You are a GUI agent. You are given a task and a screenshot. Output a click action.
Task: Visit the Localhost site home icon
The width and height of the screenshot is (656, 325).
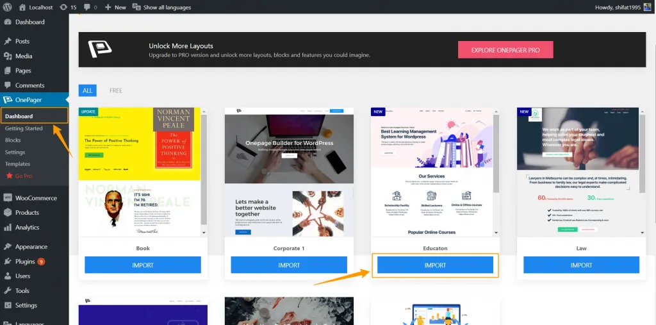tap(22, 7)
